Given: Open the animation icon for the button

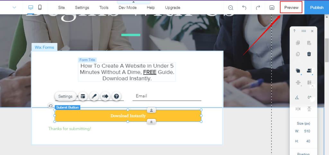Looking at the screenshot, I should point(105,96).
